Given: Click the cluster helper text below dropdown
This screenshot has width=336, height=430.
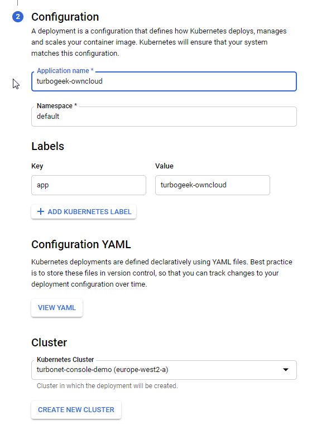Looking at the screenshot, I should pyautogui.click(x=107, y=386).
